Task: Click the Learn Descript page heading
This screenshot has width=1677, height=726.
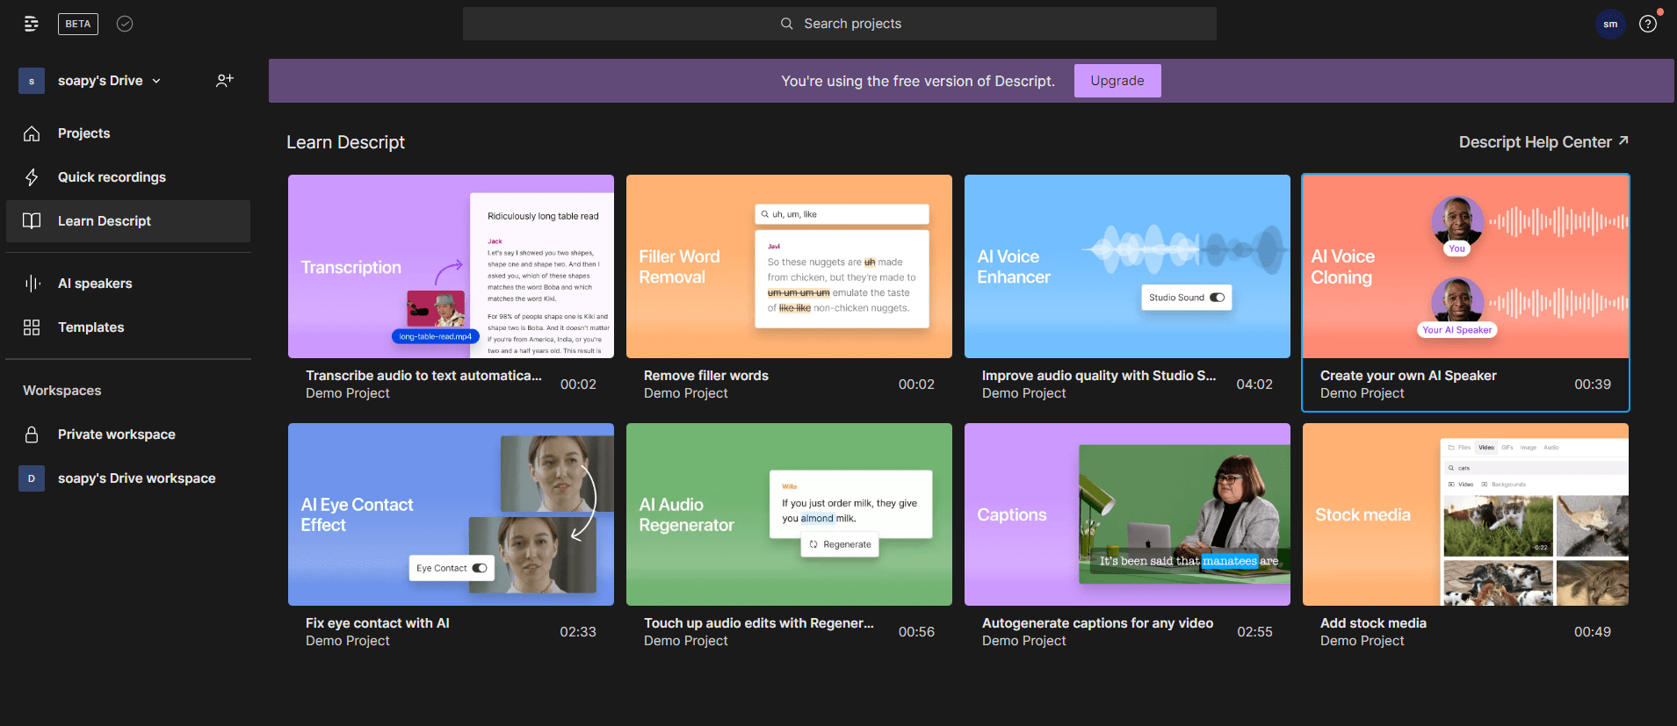Action: click(x=345, y=142)
